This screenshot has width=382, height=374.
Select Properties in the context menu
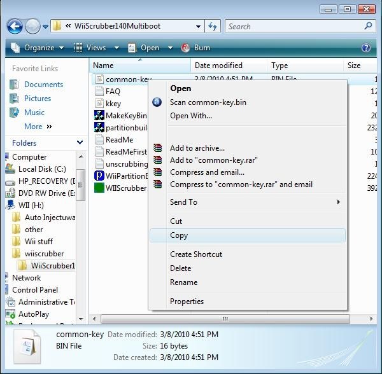[x=187, y=301]
